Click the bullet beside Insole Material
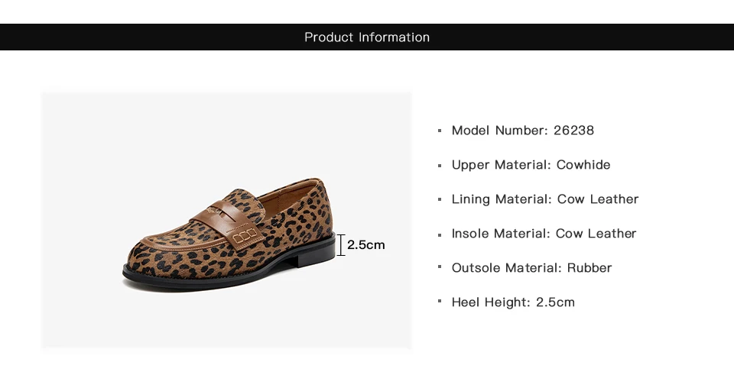Viewport: 734px width, 378px height. point(440,234)
